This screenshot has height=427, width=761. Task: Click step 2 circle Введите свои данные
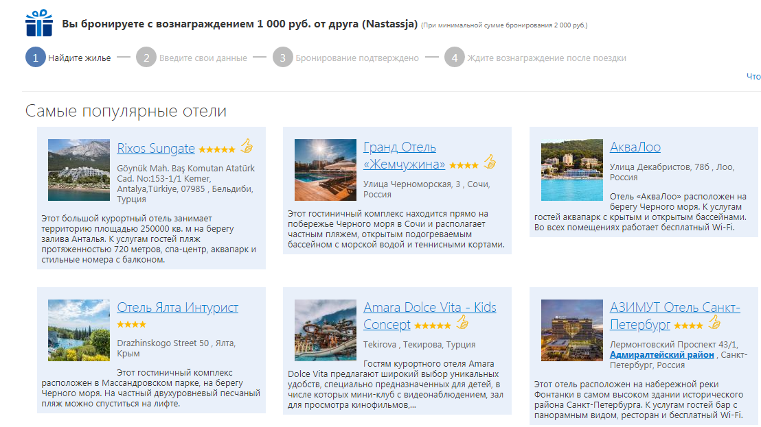(146, 57)
